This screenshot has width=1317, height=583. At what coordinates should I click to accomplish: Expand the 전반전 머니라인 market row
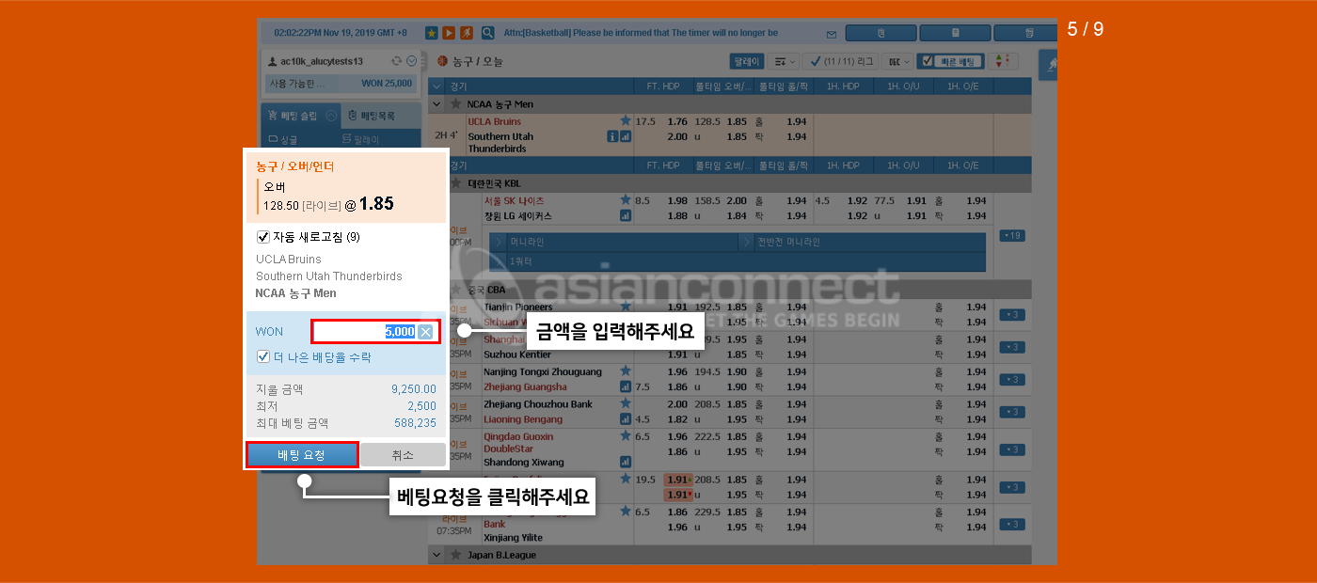click(863, 242)
